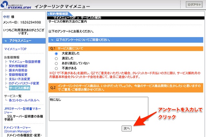Click the 中村 様 user name text
This screenshot has height=137, width=206.
pos(9,17)
